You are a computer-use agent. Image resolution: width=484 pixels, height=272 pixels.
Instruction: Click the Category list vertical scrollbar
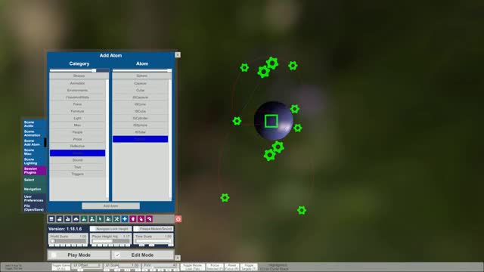click(107, 139)
